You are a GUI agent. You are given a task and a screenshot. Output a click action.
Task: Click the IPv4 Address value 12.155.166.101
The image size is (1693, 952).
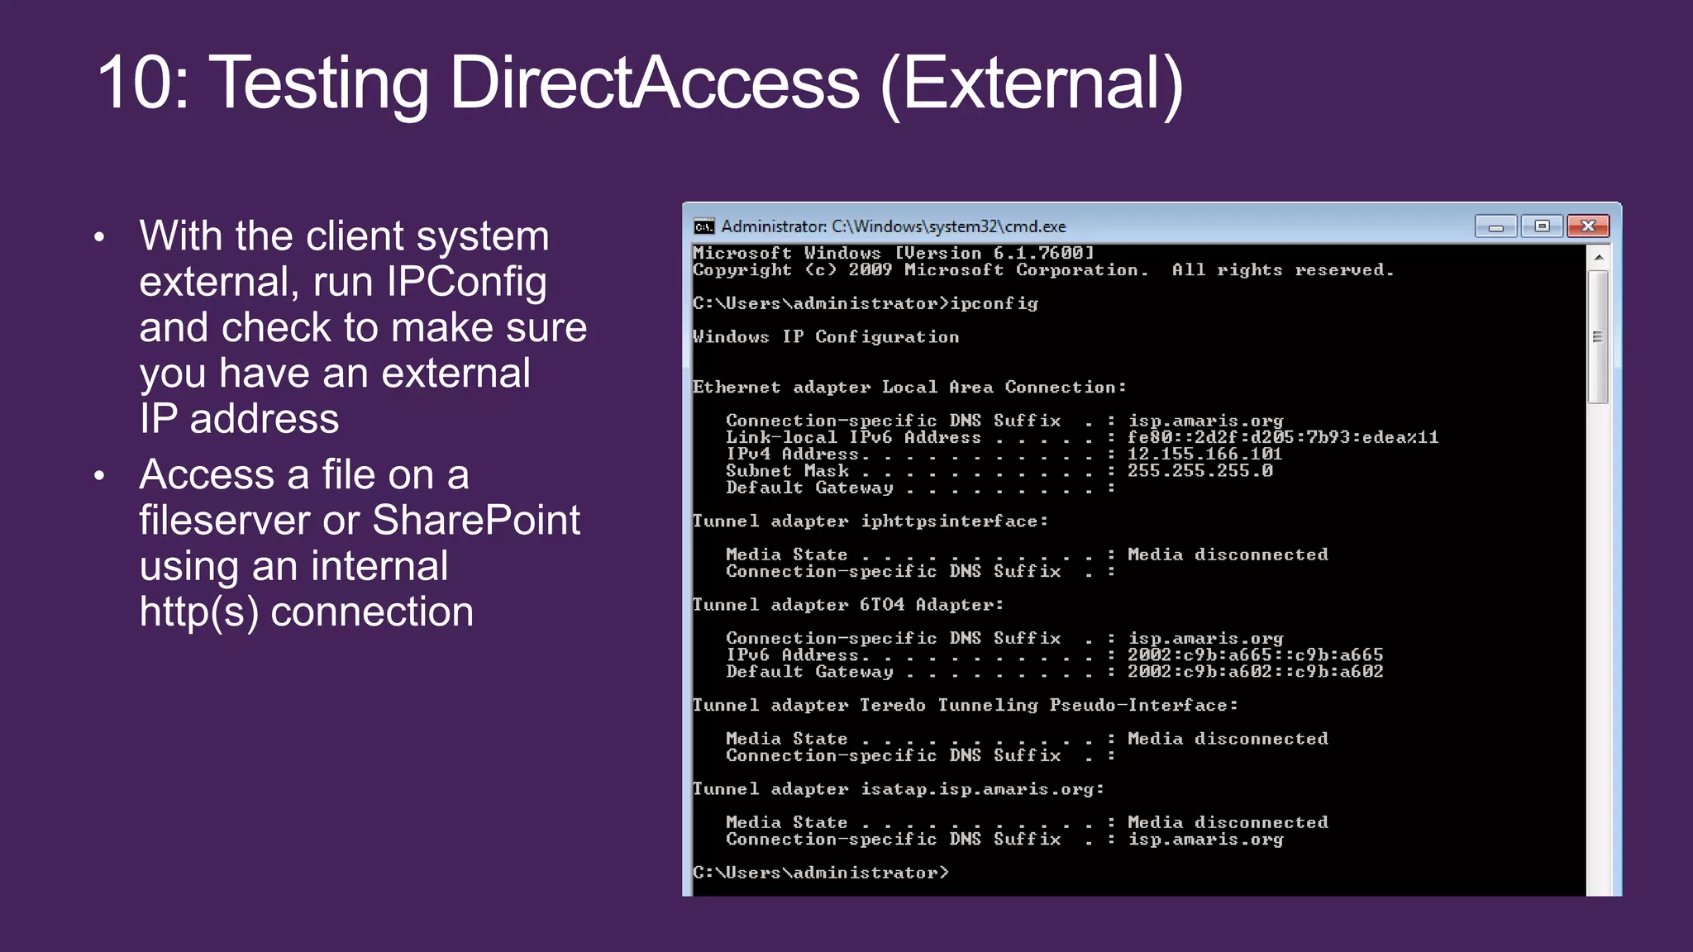pos(1204,454)
